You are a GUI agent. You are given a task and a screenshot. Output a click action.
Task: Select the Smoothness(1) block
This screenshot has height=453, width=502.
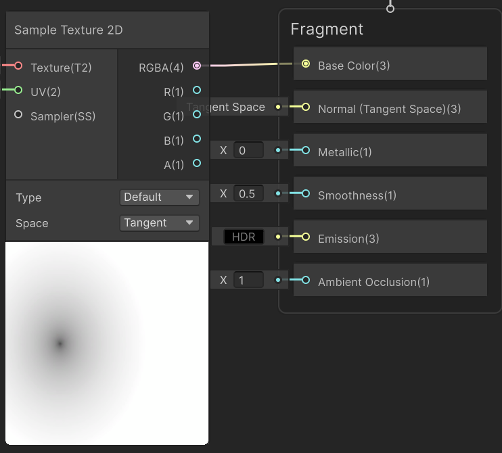click(x=390, y=193)
